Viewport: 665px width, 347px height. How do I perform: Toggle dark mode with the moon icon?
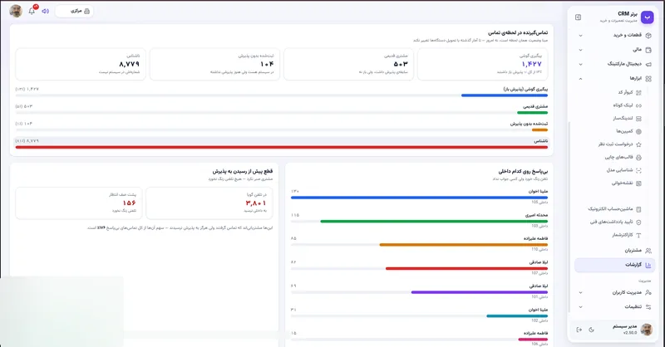click(x=592, y=330)
